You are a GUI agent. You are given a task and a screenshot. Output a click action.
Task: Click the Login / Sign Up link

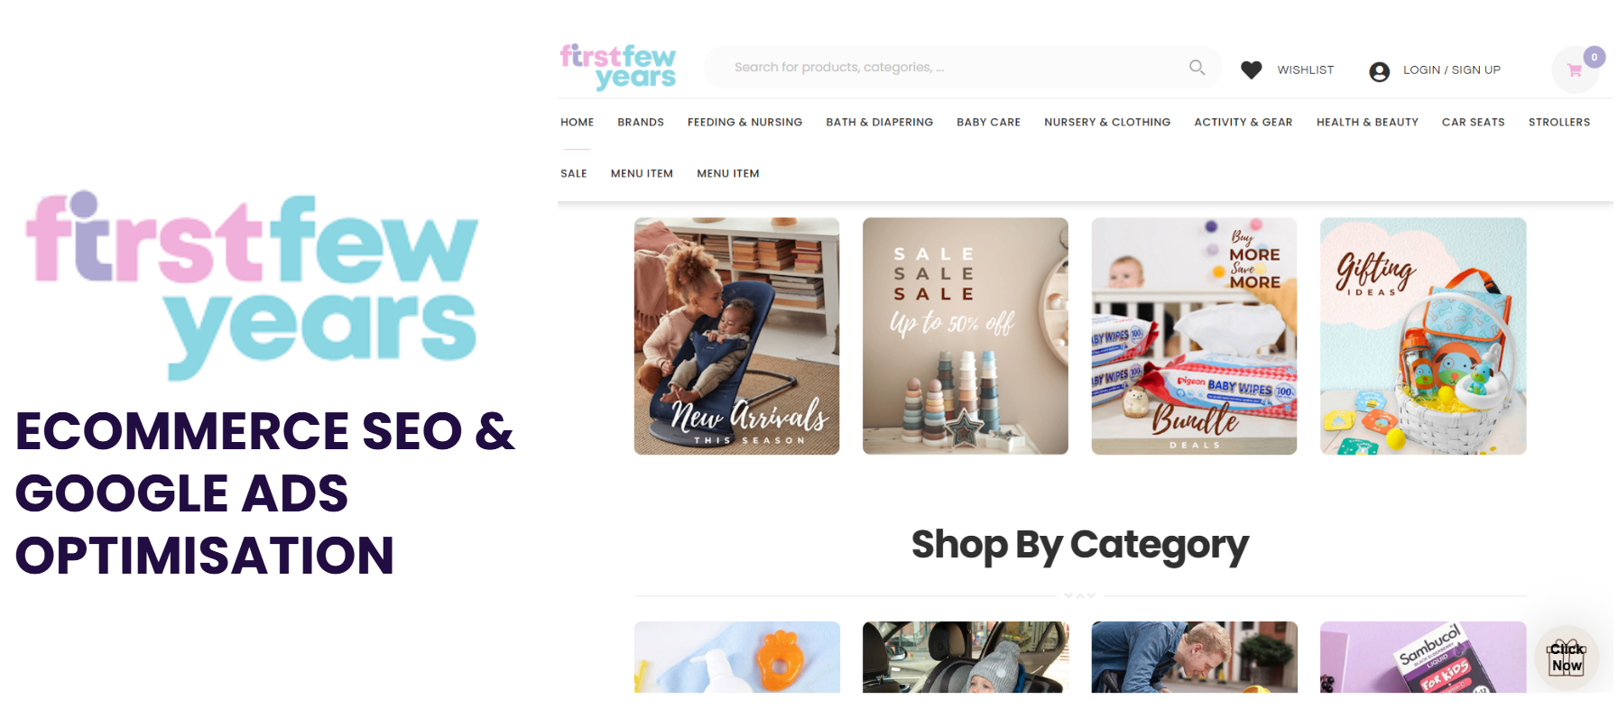[x=1451, y=69]
